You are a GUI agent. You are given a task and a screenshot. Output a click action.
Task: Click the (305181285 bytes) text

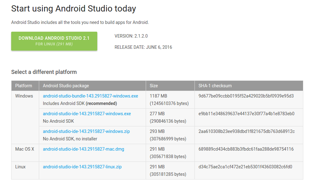click(x=168, y=174)
